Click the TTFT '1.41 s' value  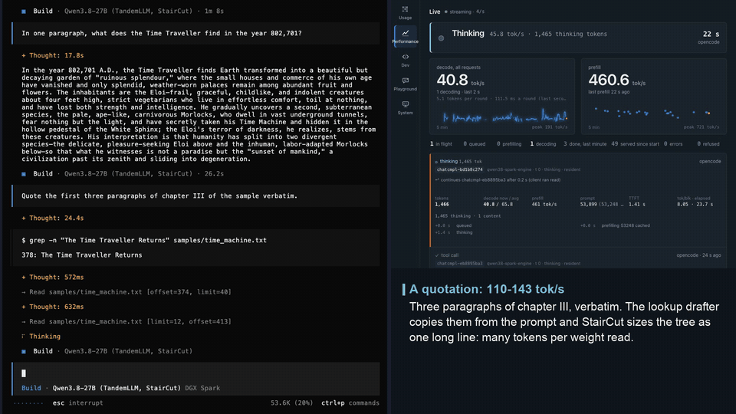click(637, 204)
